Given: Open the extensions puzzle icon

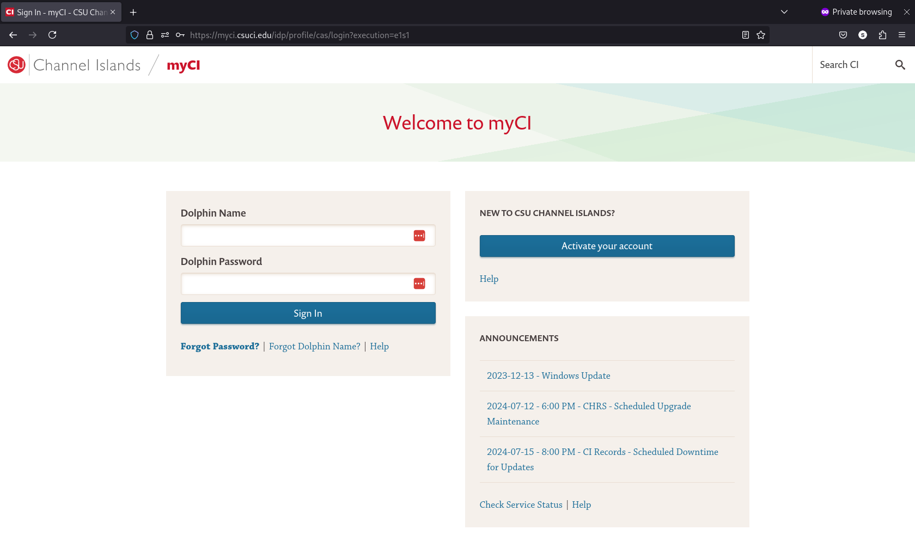Looking at the screenshot, I should tap(882, 35).
